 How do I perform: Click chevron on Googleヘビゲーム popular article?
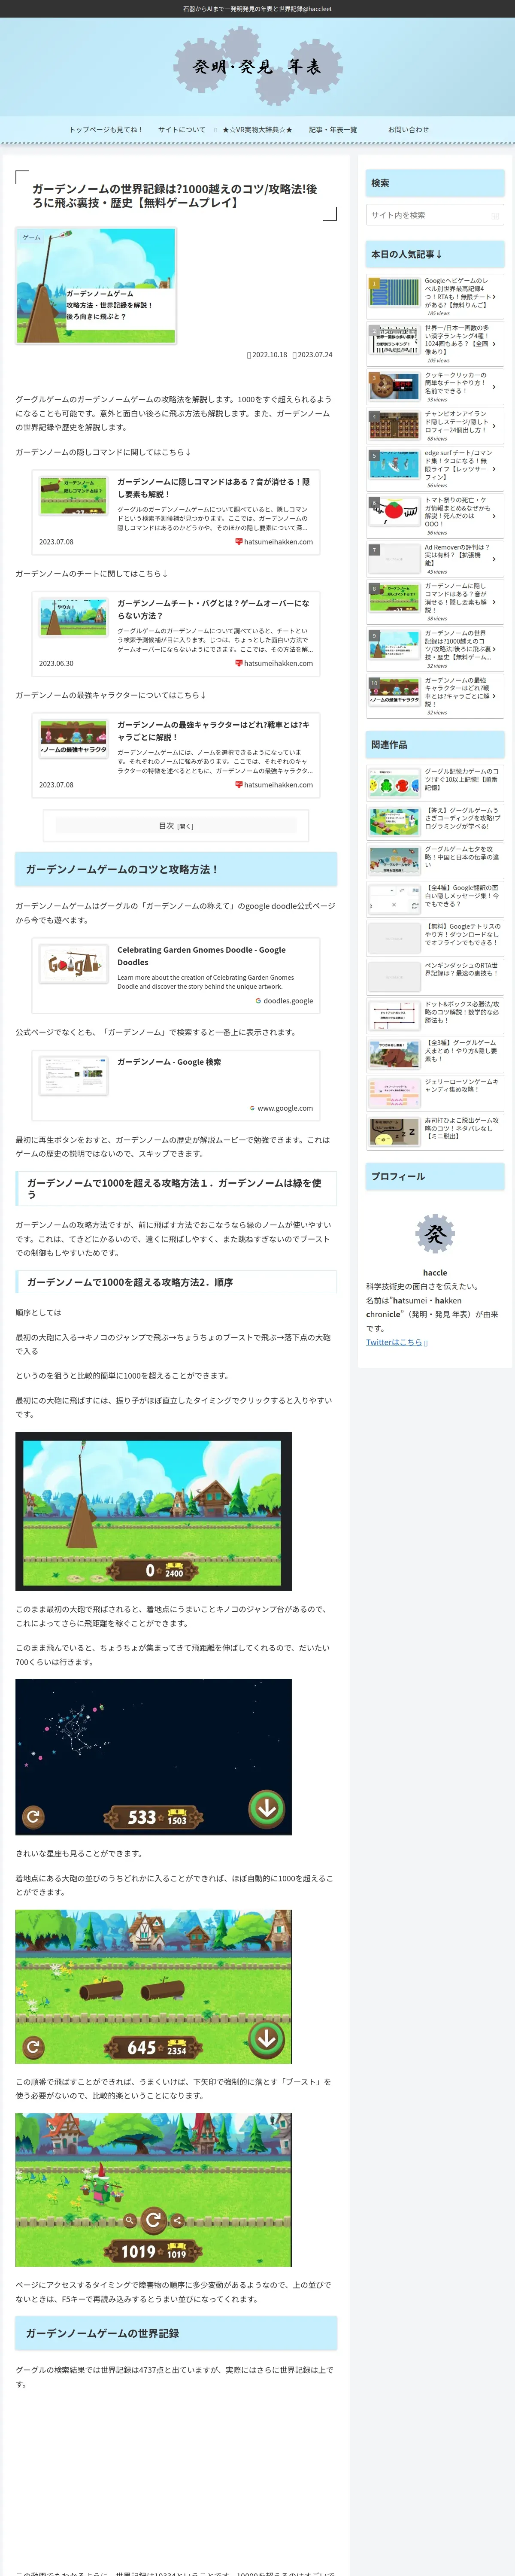493,297
